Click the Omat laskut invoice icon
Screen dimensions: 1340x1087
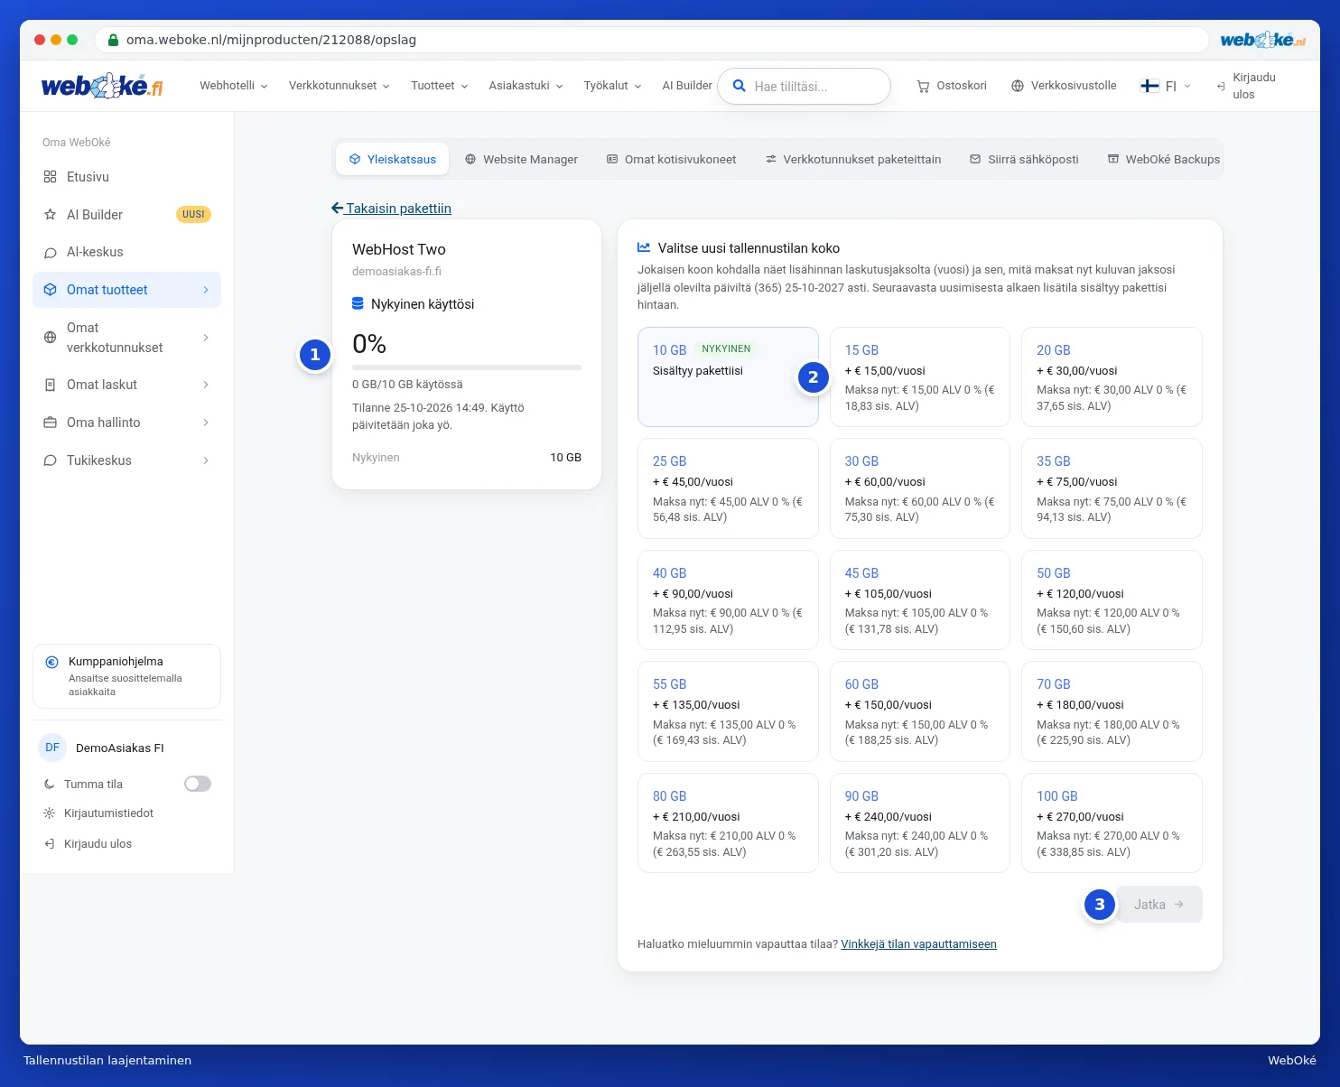(51, 385)
